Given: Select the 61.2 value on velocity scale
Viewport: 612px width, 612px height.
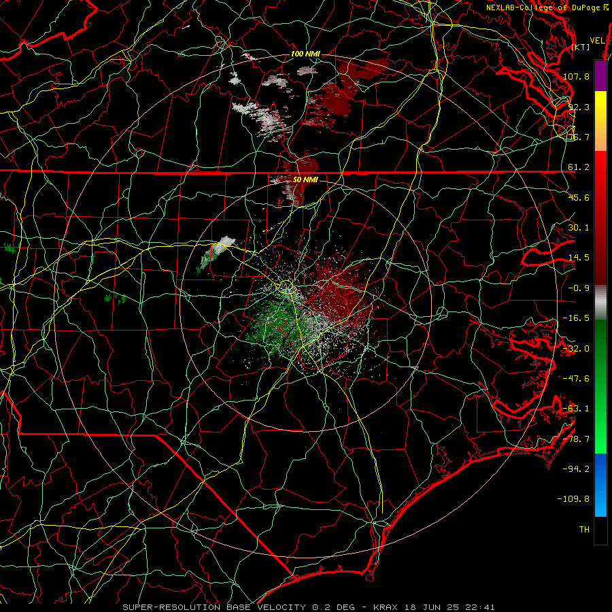Looking at the screenshot, I should click(579, 167).
